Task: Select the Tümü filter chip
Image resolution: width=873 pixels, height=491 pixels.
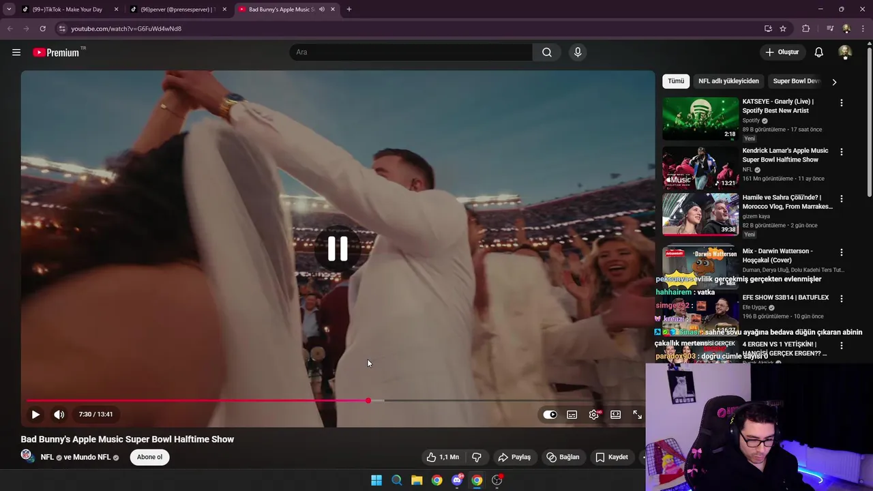Action: 676,81
